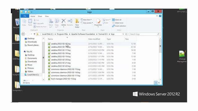This screenshot has height=111, width=198.
Task: Select Documents under This PC
Action: click(x=31, y=58)
